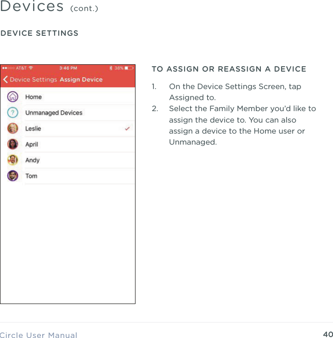Assign the device to Leslie
Screen dimensions: 333x338
tap(68, 129)
